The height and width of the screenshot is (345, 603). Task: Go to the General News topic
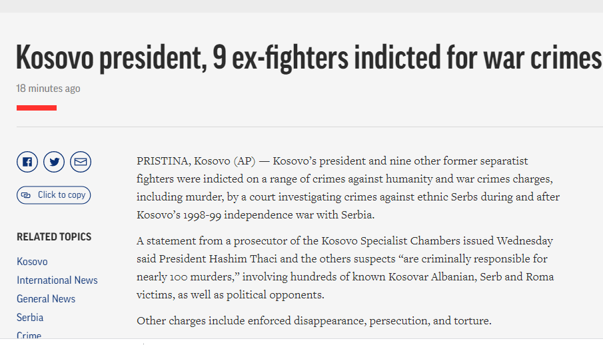coord(46,299)
